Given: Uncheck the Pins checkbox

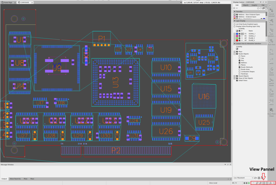Looking at the screenshot, I should tap(239, 60).
